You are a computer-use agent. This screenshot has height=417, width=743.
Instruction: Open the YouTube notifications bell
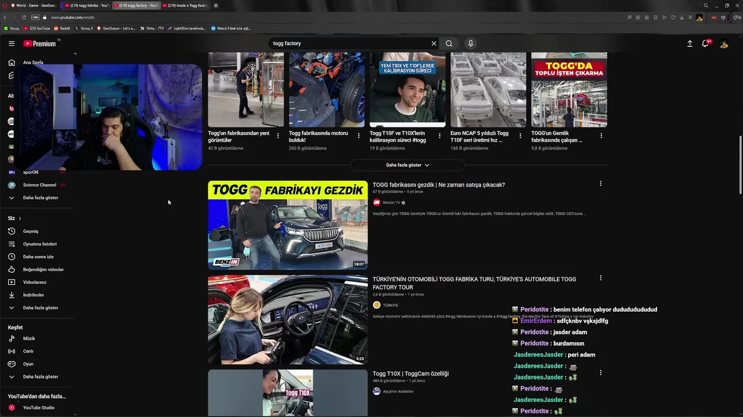[705, 43]
